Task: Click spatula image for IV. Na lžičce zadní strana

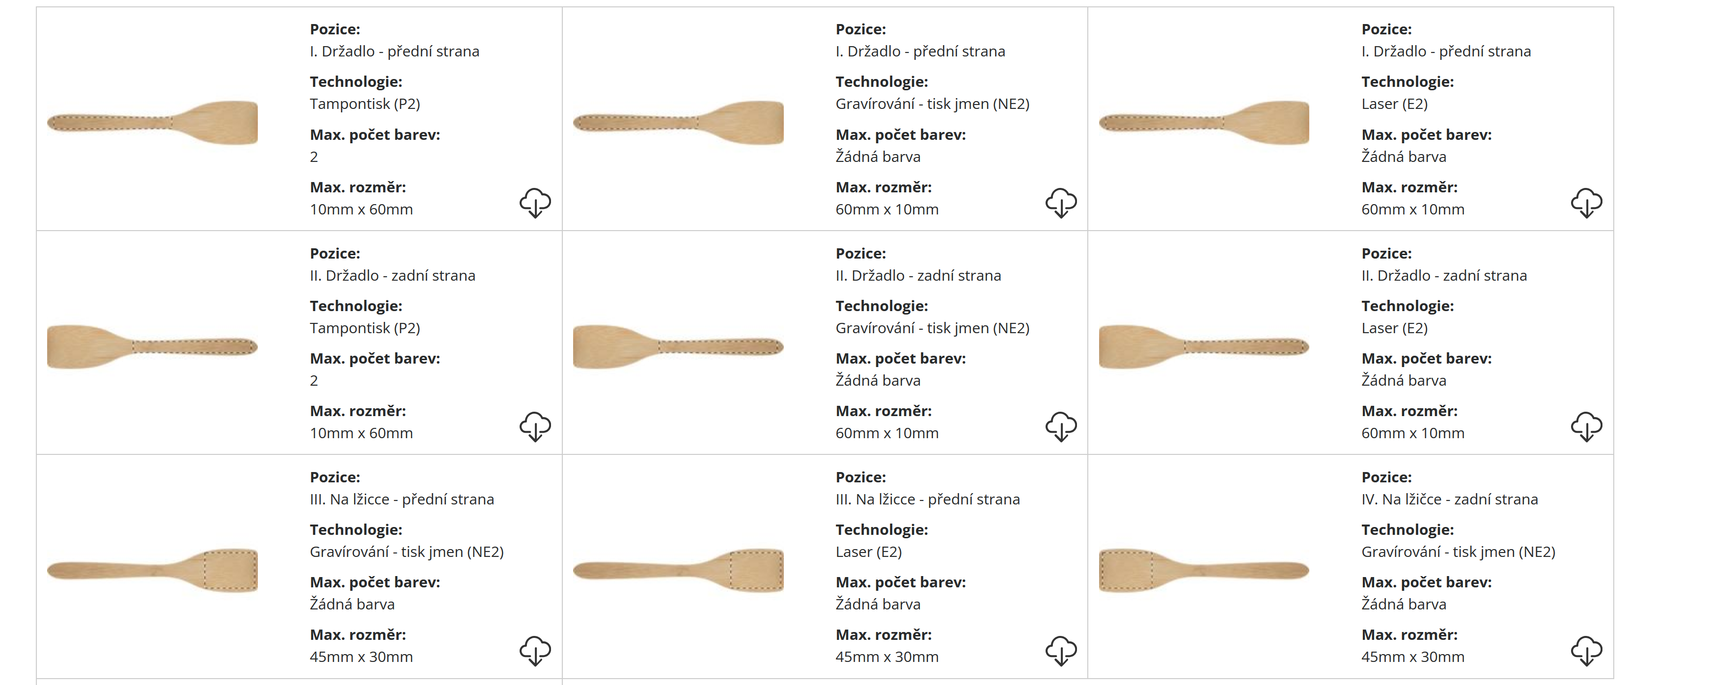Action: pos(1204,570)
